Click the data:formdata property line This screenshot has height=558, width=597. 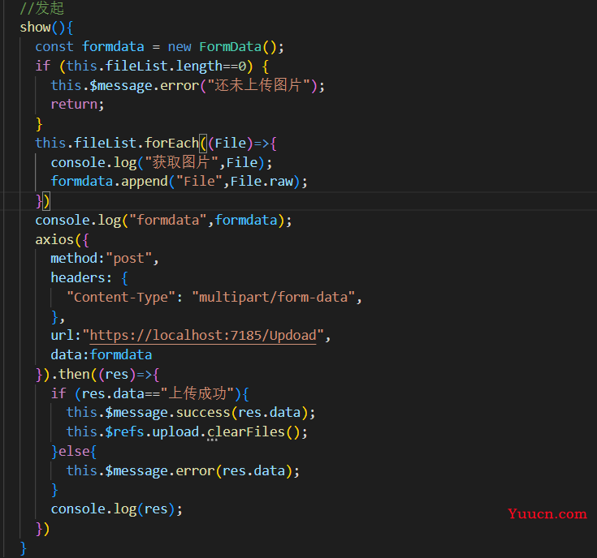pyautogui.click(x=101, y=354)
